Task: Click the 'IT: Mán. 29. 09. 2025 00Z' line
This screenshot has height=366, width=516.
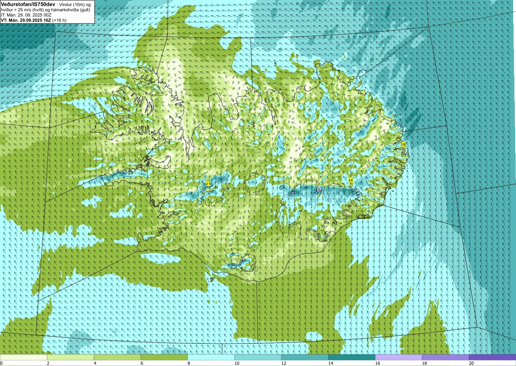Action: [26, 15]
